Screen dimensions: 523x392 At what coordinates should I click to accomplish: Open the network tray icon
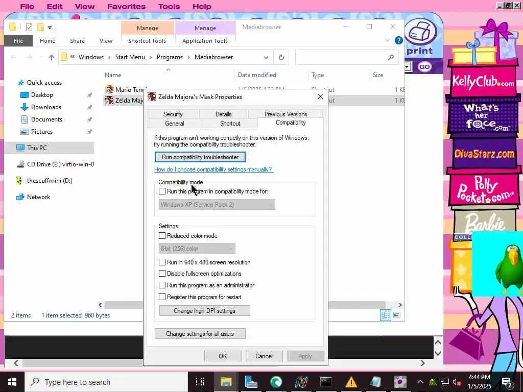coord(445,382)
